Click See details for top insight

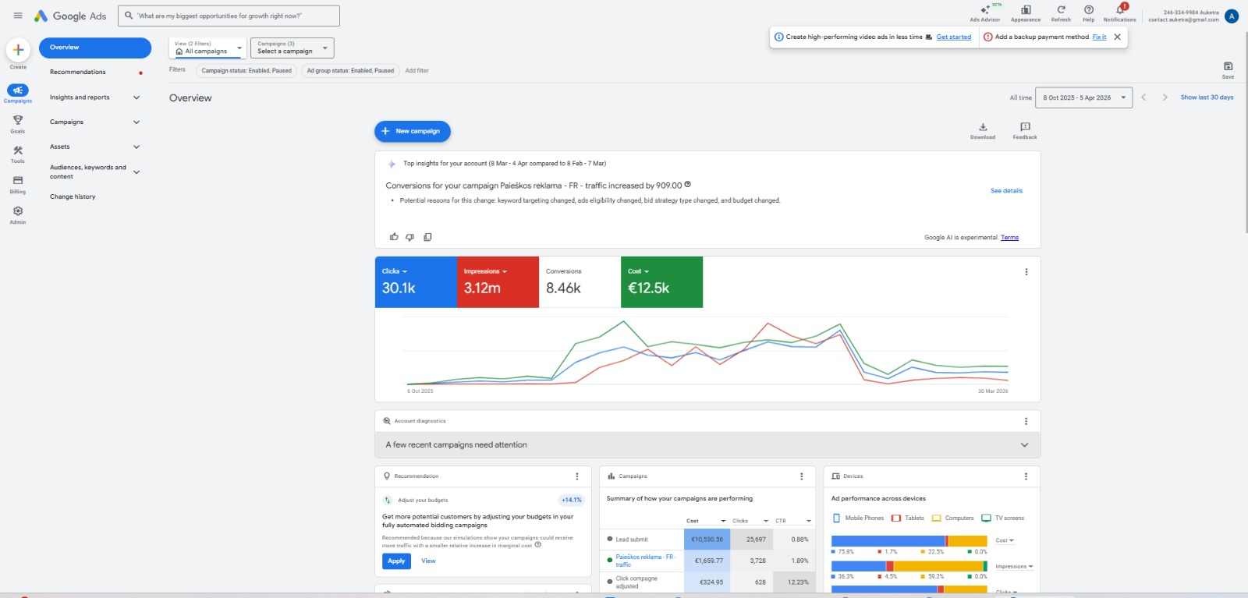[x=1006, y=191]
